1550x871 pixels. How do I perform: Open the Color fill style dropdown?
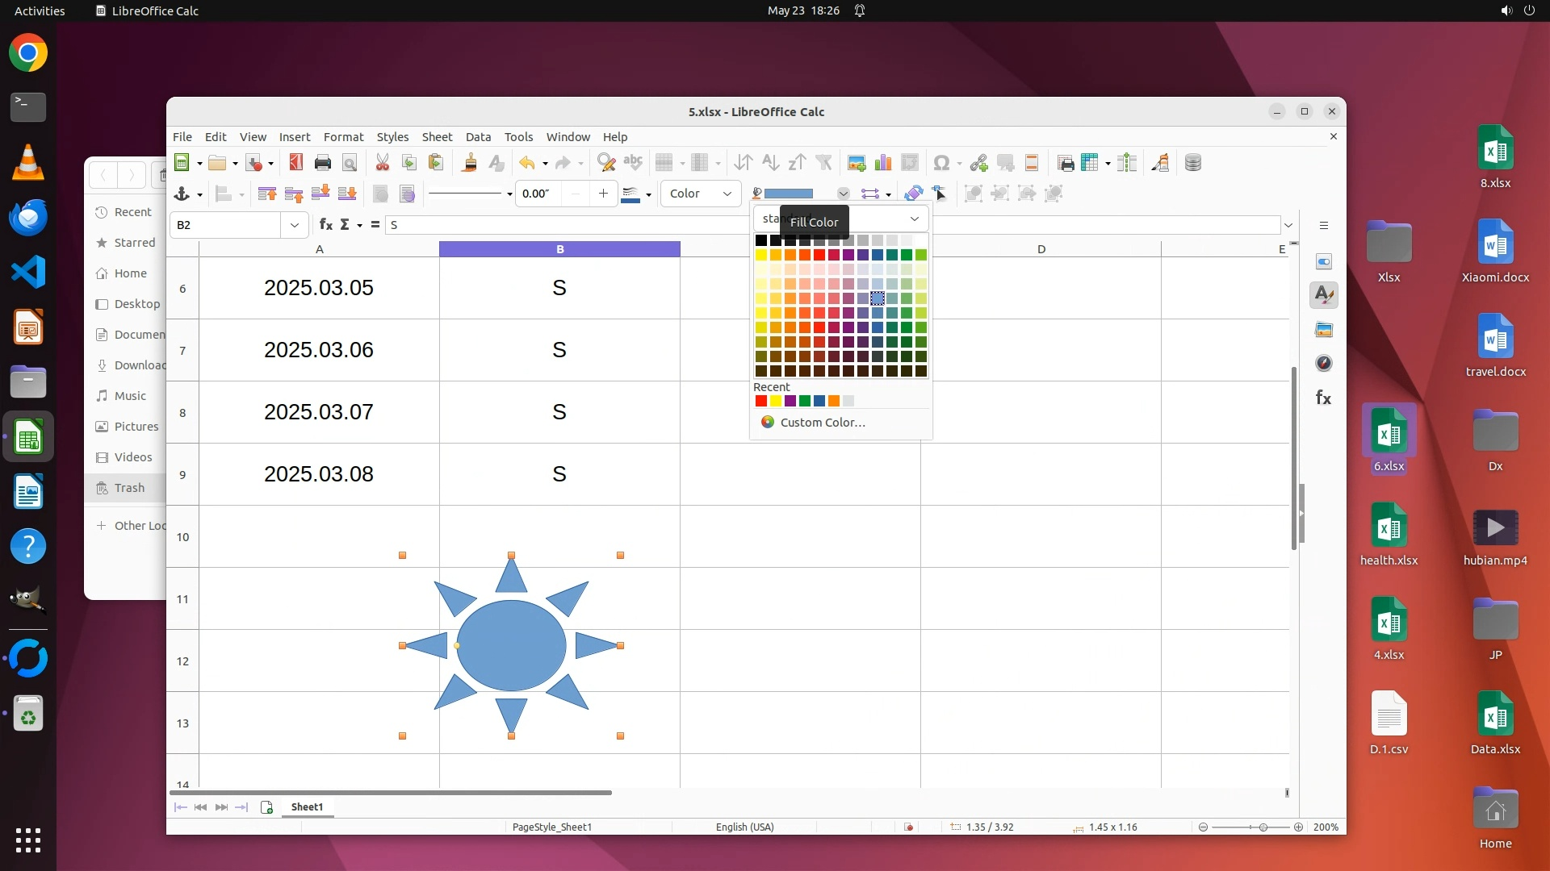[x=700, y=194]
